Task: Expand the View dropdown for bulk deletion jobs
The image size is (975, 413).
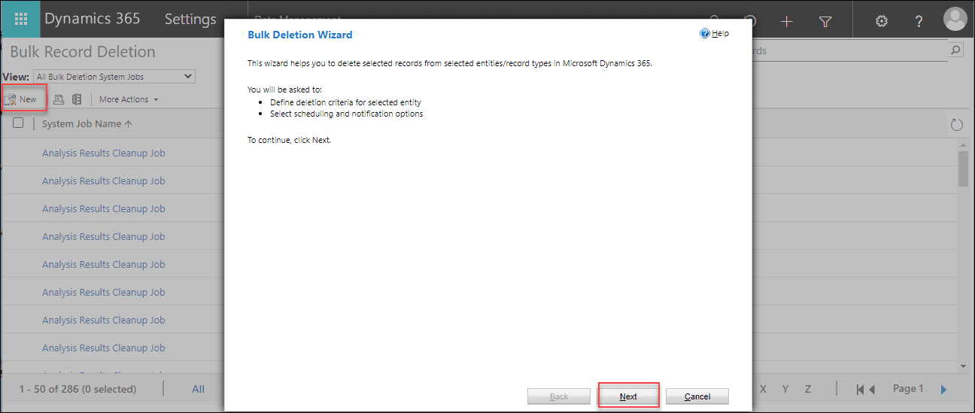Action: click(114, 76)
